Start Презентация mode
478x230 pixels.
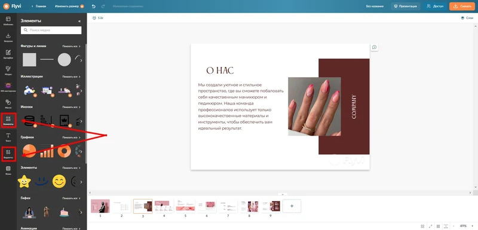(406, 6)
